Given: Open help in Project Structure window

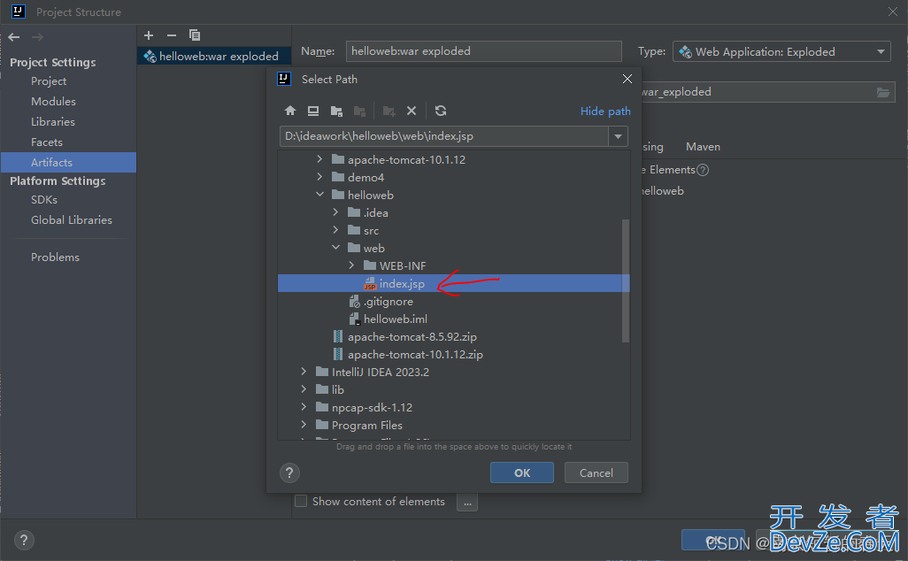Looking at the screenshot, I should 24,540.
